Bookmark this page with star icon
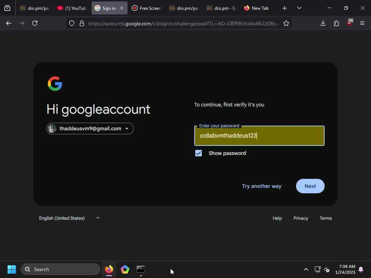Viewport: 371px width, 278px height. click(286, 23)
